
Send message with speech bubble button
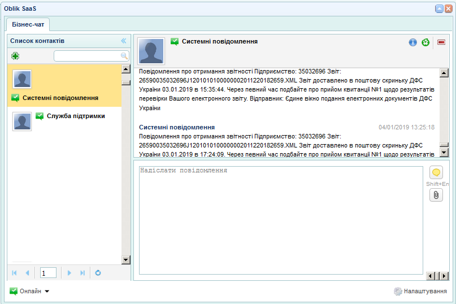point(436,172)
